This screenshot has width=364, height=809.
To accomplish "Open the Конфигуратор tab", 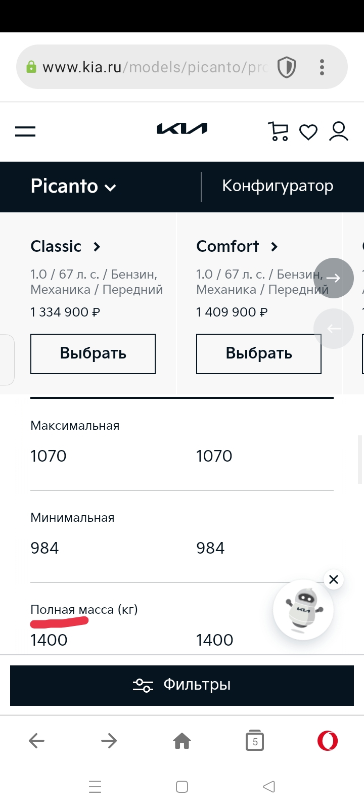I will 278,186.
